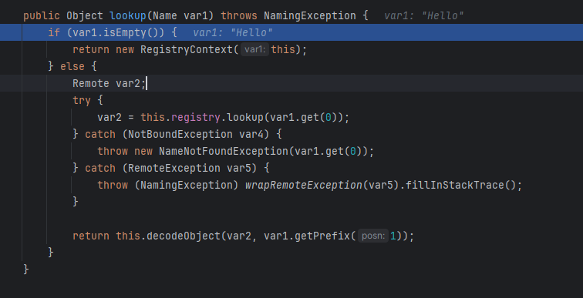Image resolution: width=583 pixels, height=298 pixels.
Task: Click the 'try' keyword
Action: (x=82, y=101)
